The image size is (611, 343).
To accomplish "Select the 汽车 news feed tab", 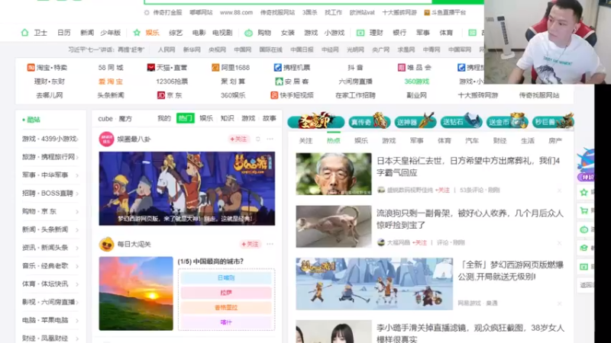I will click(472, 140).
